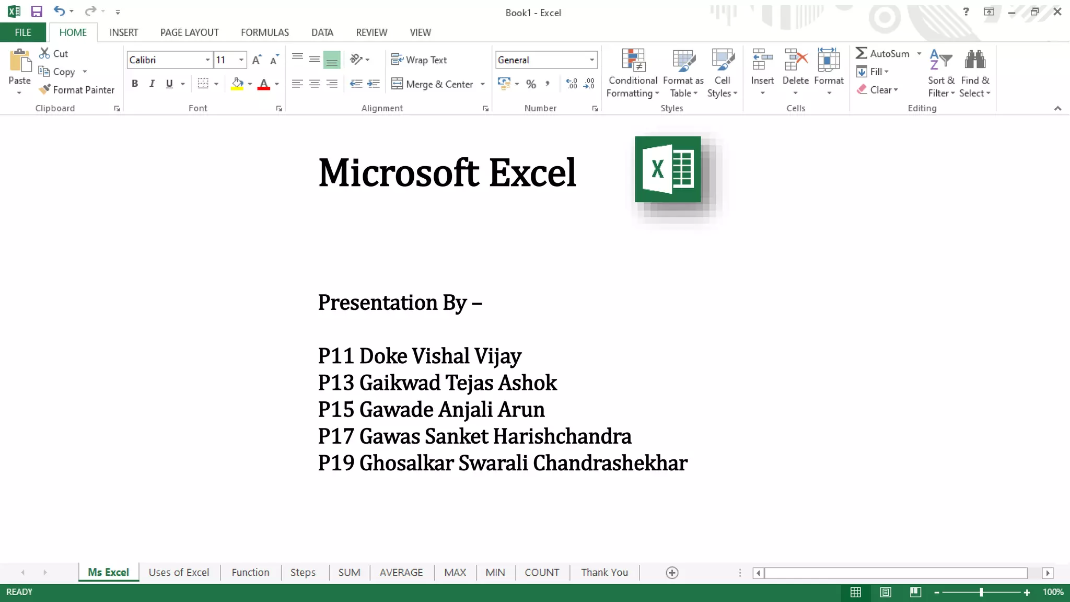The height and width of the screenshot is (602, 1070).
Task: Apply cell Borders icon
Action: point(203,84)
